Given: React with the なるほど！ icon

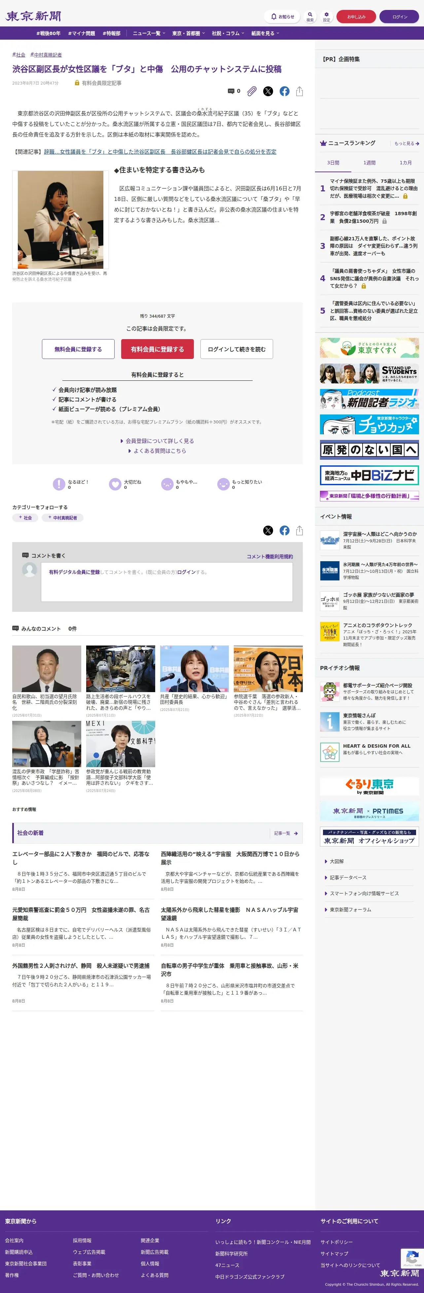Looking at the screenshot, I should coord(59,484).
